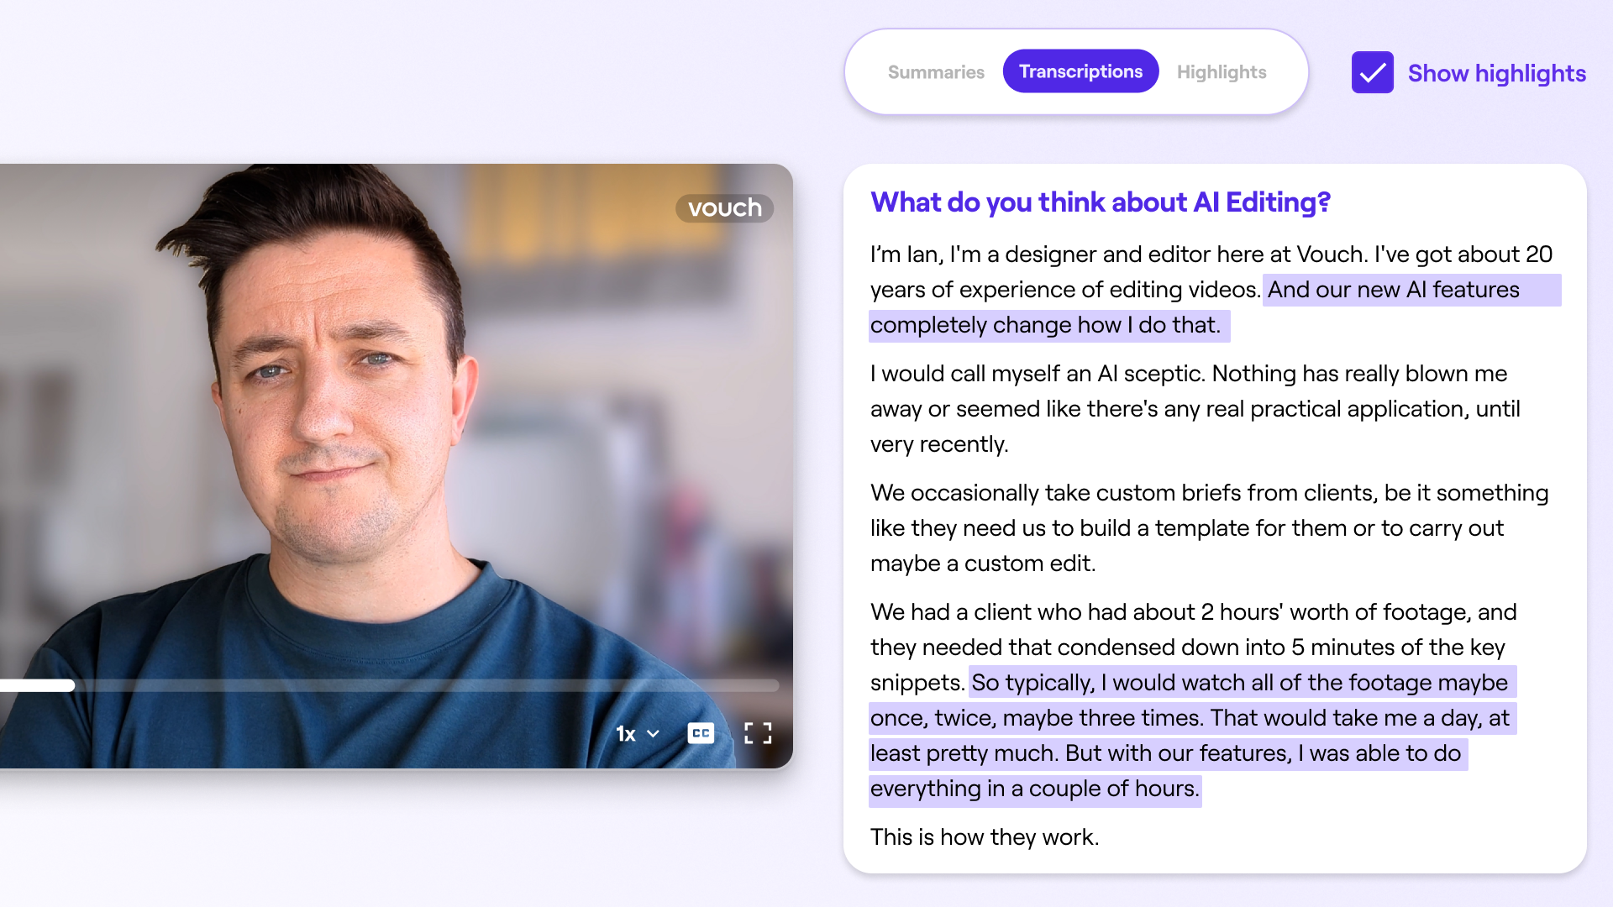The width and height of the screenshot is (1613, 907).
Task: Click the vouch logo badge on video
Action: (724, 208)
